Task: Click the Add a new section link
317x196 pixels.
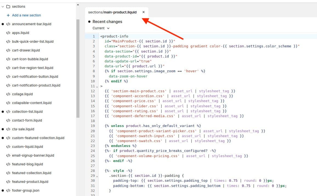Action: (26, 15)
